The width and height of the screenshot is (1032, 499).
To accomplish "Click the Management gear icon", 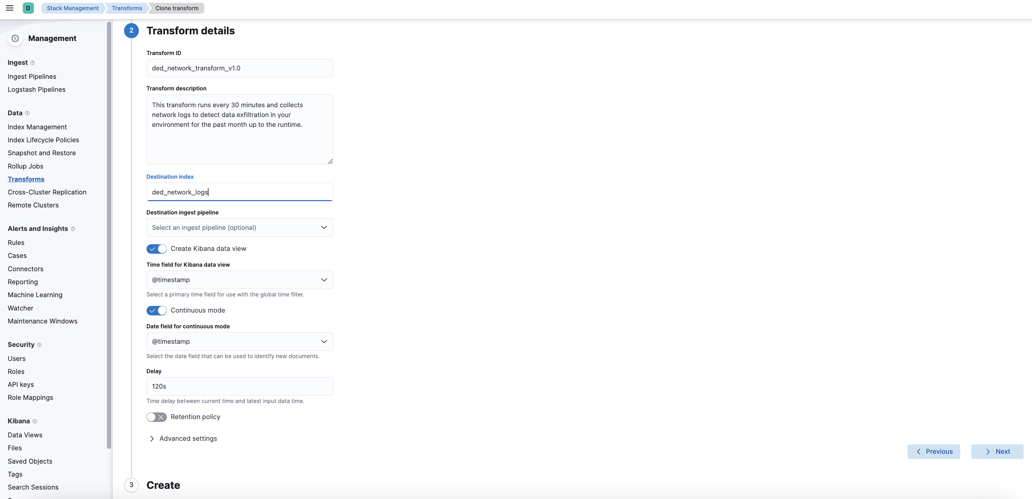I will pyautogui.click(x=15, y=39).
